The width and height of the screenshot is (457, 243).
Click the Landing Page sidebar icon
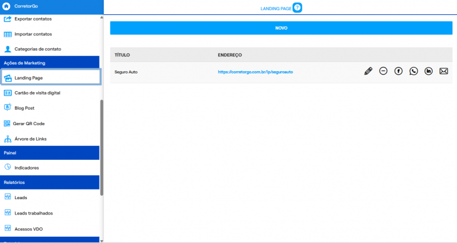click(8, 78)
